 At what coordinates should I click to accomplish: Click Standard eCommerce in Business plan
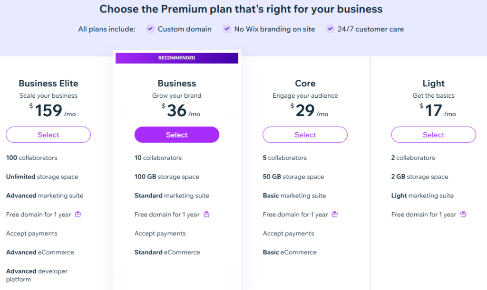(x=167, y=253)
